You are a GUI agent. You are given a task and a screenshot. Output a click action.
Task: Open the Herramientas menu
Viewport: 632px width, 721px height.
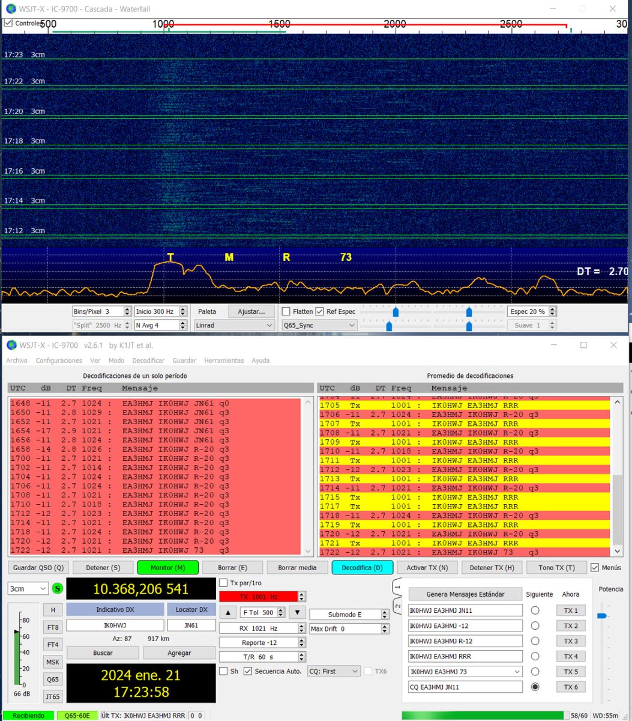click(x=224, y=360)
